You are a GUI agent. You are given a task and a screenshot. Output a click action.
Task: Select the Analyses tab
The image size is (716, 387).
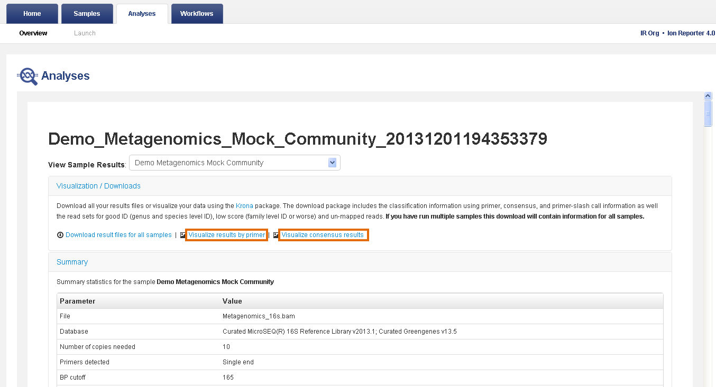142,14
